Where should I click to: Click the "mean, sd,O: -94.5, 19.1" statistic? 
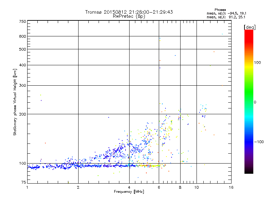point(226,13)
